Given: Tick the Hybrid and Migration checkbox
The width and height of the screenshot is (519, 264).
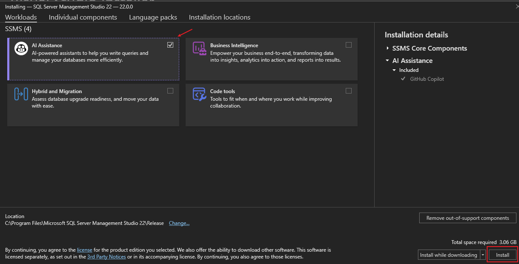Looking at the screenshot, I should (x=170, y=91).
